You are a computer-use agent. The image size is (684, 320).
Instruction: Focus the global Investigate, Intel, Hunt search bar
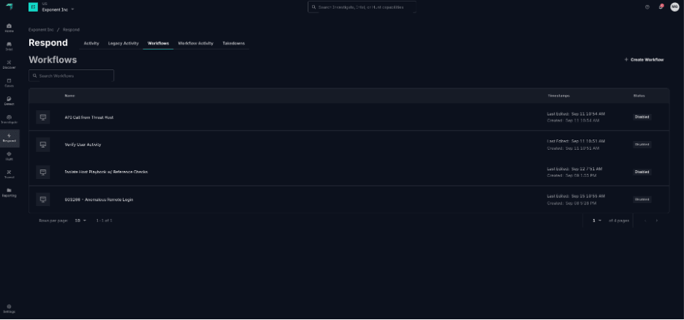click(x=362, y=7)
